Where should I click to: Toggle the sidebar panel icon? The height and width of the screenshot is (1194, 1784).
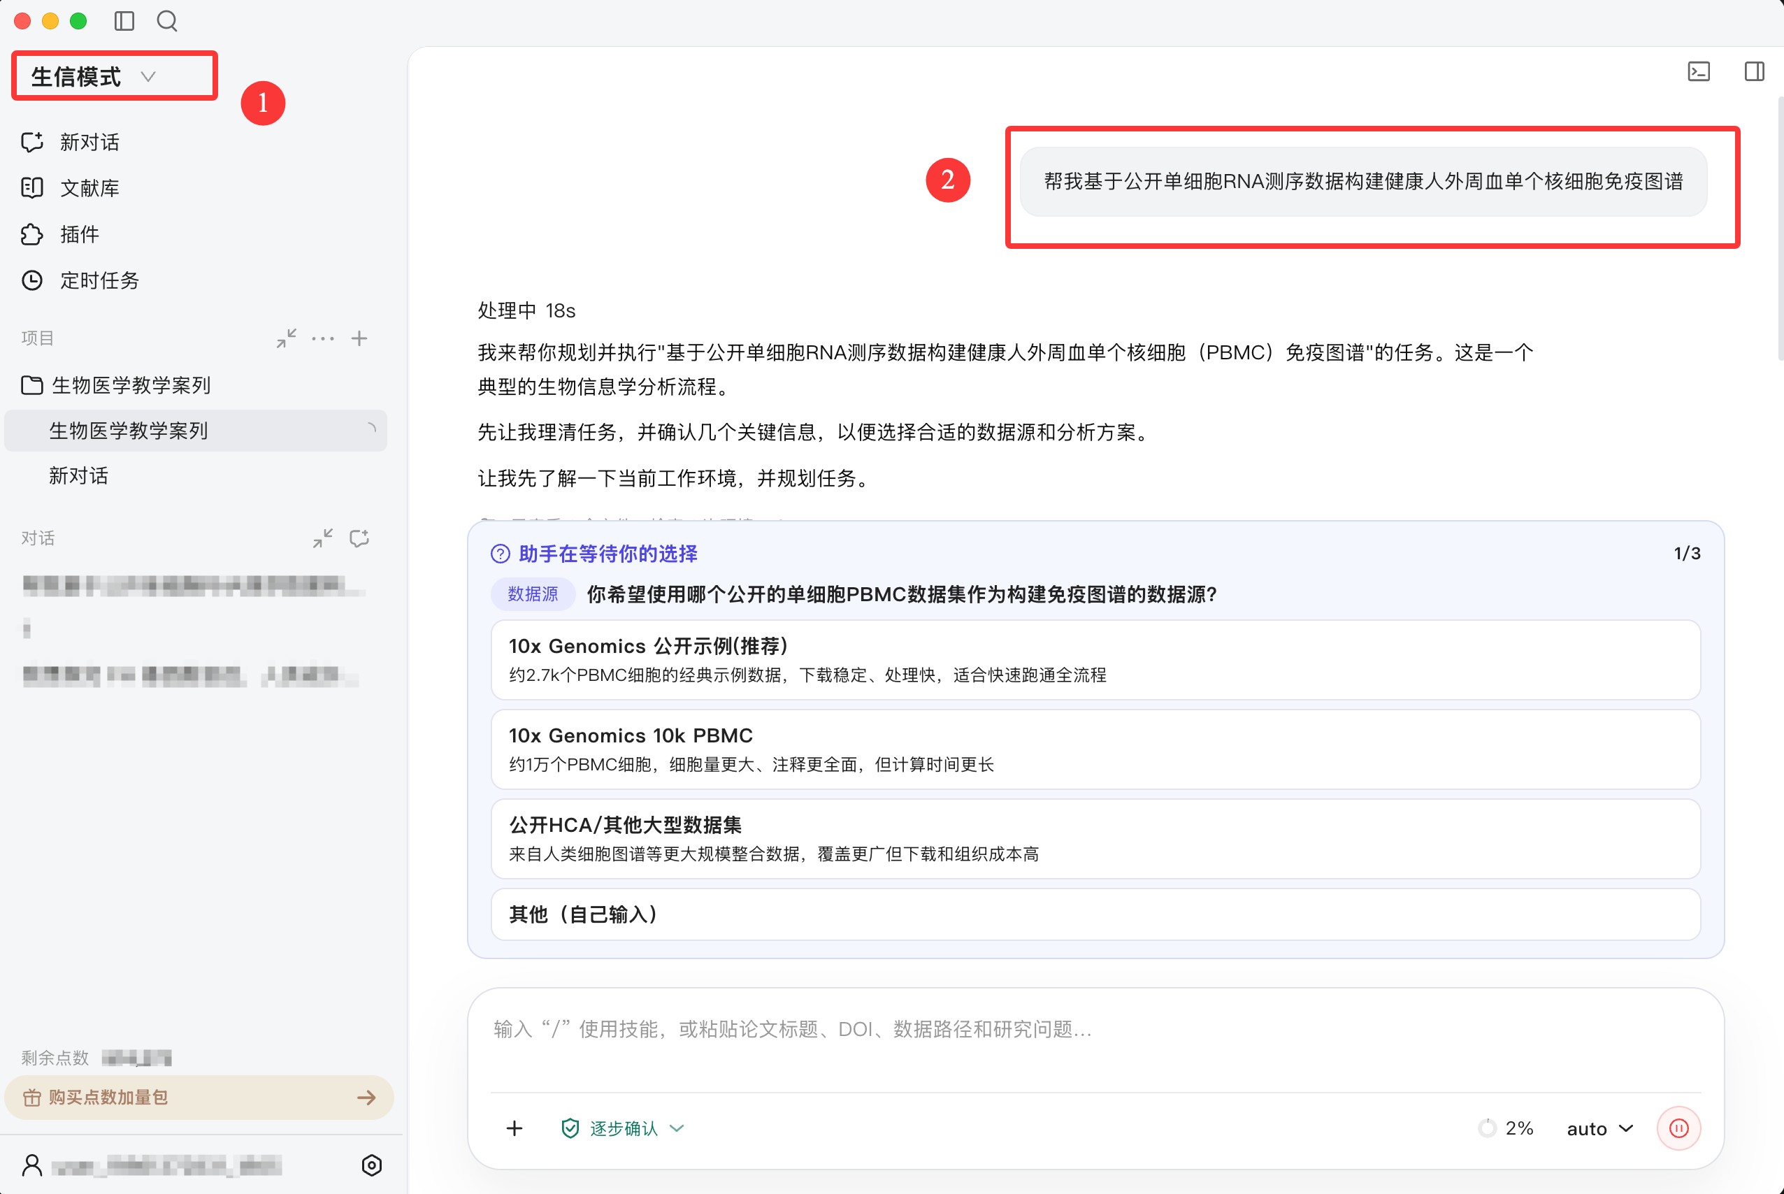click(x=124, y=20)
